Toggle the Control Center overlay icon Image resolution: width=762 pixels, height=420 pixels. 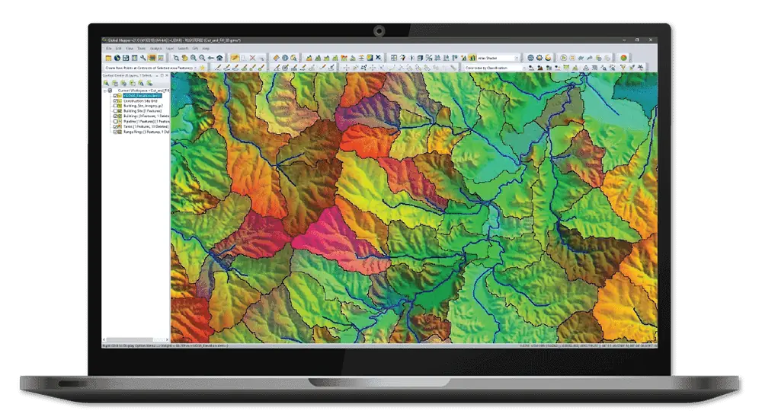click(152, 58)
